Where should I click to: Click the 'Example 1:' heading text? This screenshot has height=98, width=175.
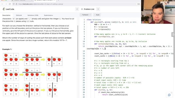[x=7, y=49]
